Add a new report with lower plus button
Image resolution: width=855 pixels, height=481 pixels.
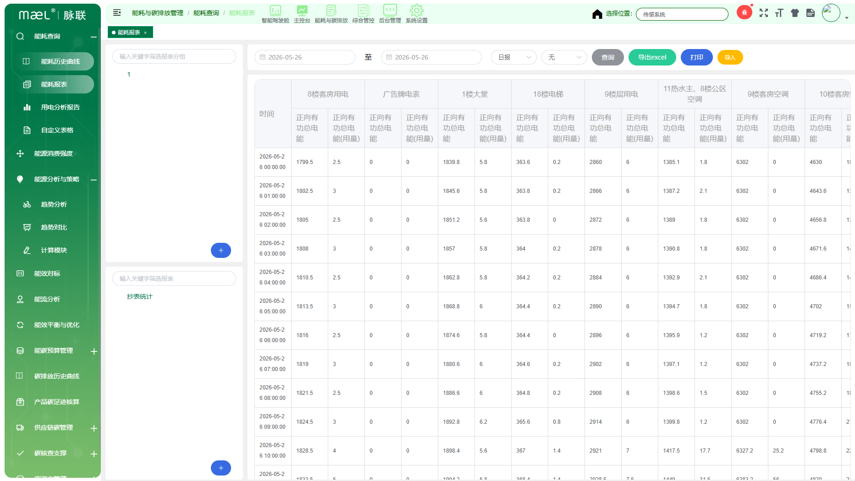point(221,468)
